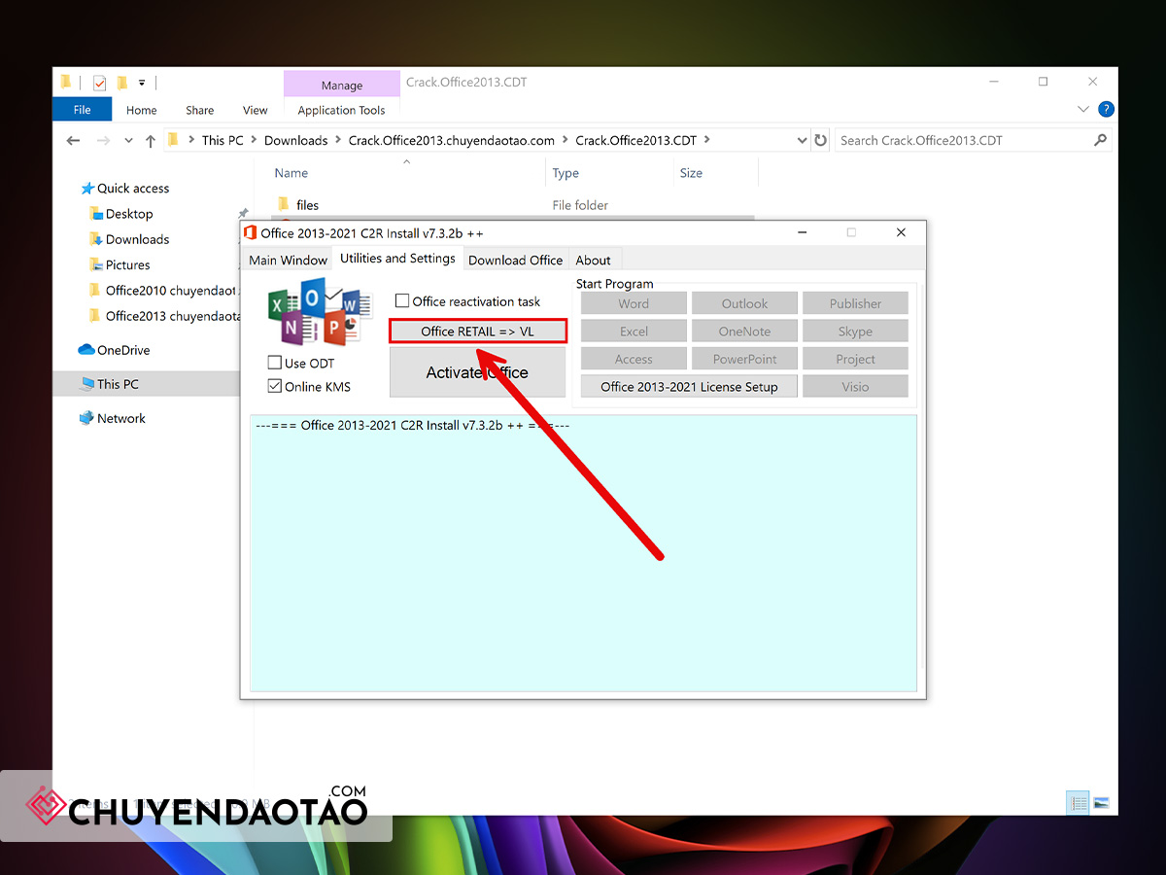1166x875 pixels.
Task: Click the Refresh address bar icon
Action: pyautogui.click(x=821, y=140)
